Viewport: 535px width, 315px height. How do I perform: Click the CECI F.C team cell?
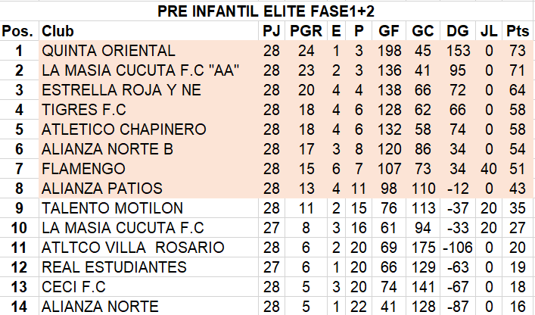[149, 287]
